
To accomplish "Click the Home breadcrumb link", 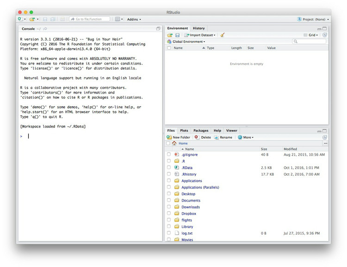I will click(x=183, y=143).
